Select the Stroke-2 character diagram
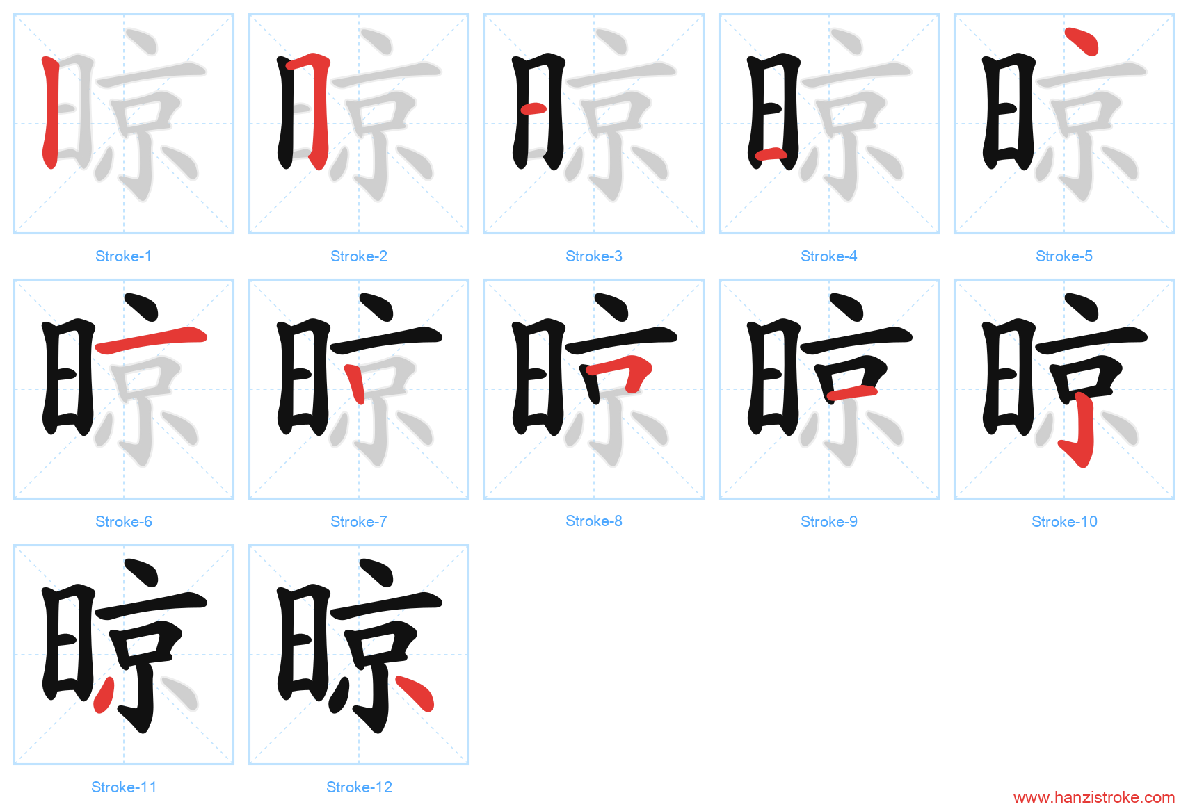 tap(359, 124)
